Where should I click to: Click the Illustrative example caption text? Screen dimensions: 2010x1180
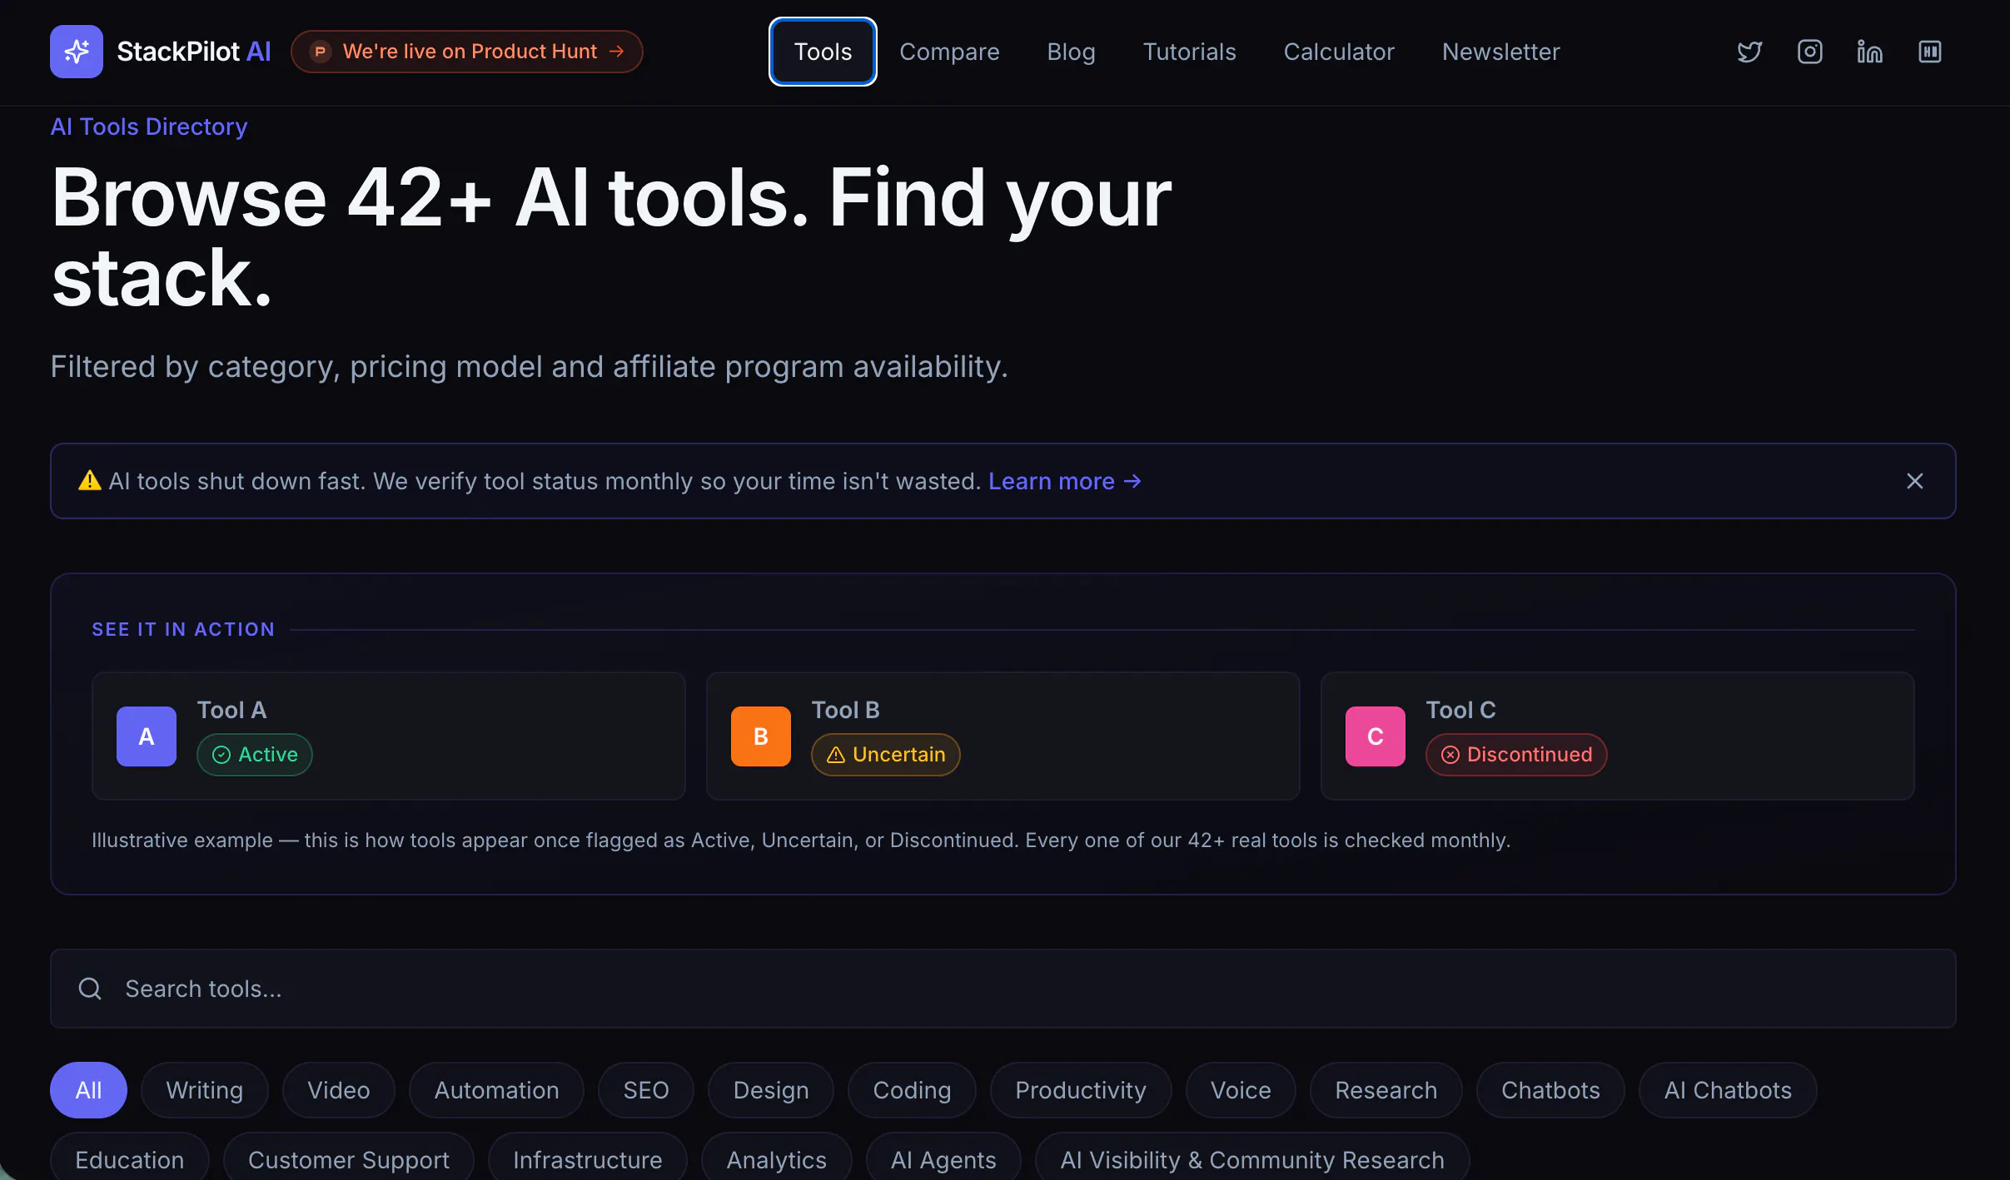[801, 840]
